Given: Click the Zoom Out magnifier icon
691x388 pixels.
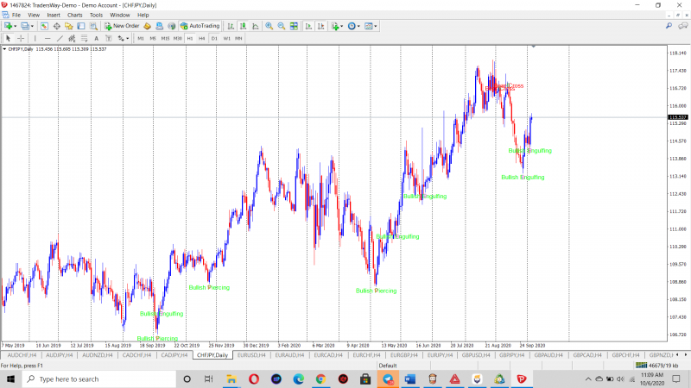Looking at the screenshot, I should pyautogui.click(x=281, y=26).
